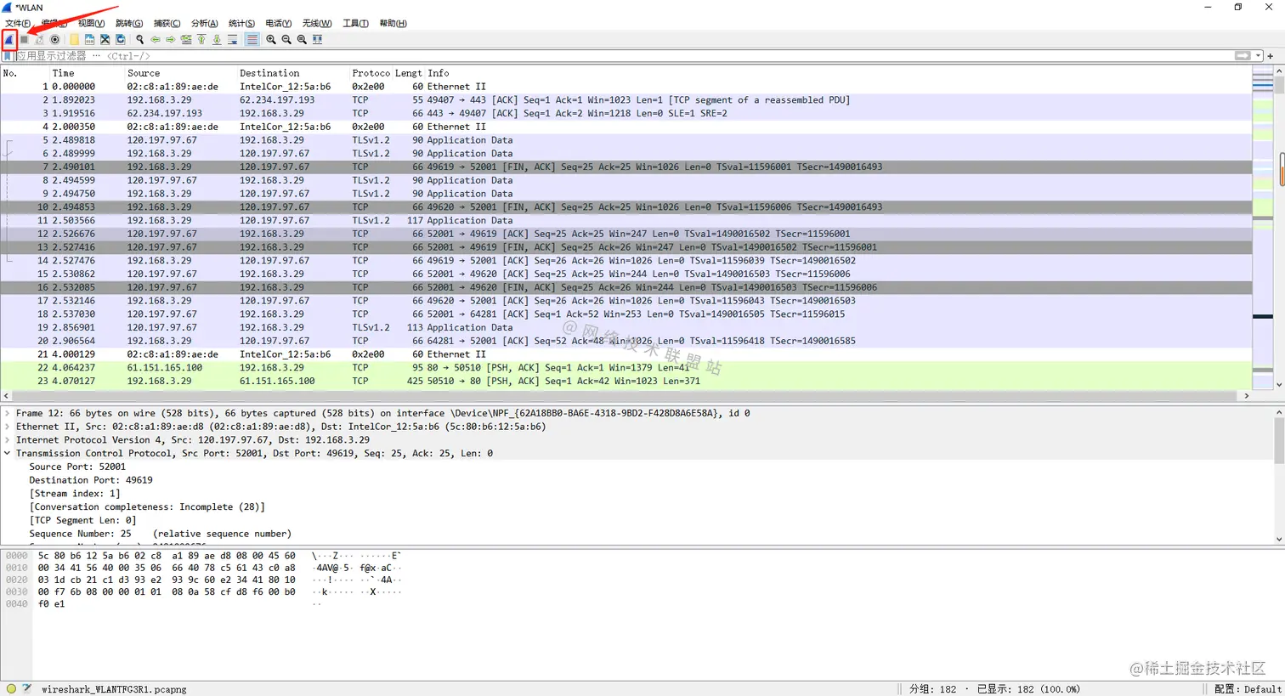The height and width of the screenshot is (696, 1285).
Task: Open the 视图(V) menu
Action: [x=92, y=23]
